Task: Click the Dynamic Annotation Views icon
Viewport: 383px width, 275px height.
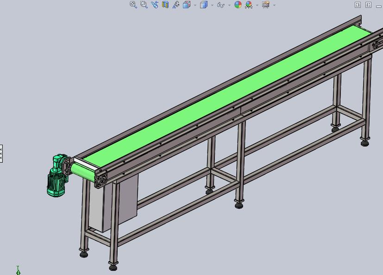Action: (176, 5)
